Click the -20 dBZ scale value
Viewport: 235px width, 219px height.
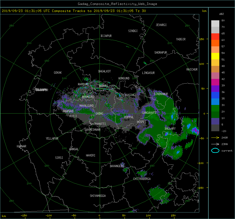point(224,131)
